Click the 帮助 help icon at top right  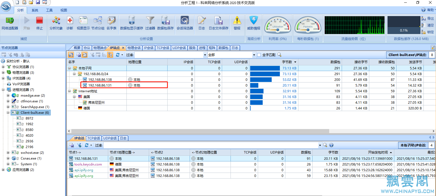(x=423, y=10)
